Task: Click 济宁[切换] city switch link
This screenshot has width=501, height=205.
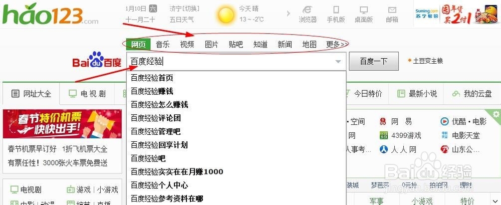Action: pos(184,9)
